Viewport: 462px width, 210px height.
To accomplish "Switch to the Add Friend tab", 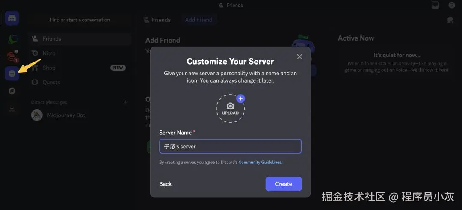I will click(198, 20).
